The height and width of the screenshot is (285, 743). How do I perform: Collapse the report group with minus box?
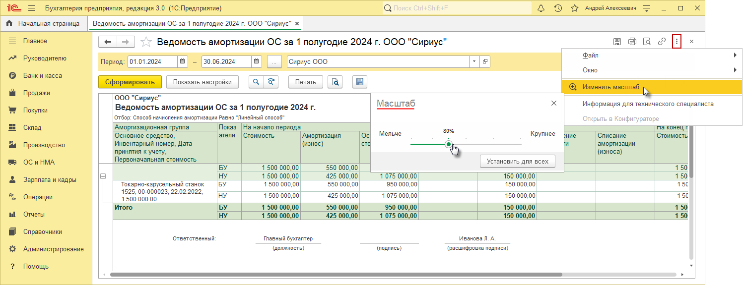pyautogui.click(x=103, y=176)
